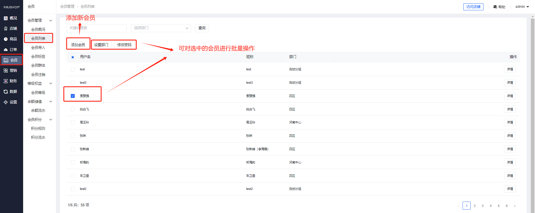Select the 订单 orders sidebar icon

pyautogui.click(x=6, y=50)
